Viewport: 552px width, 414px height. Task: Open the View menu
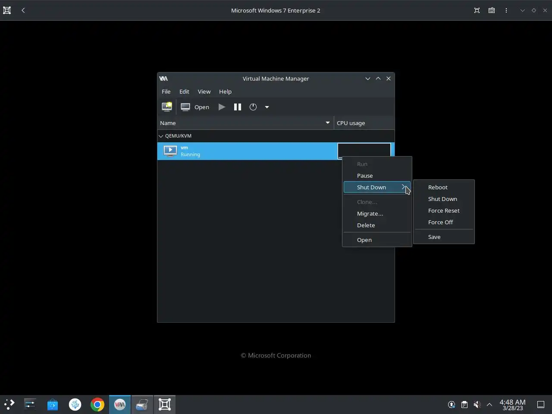204,91
